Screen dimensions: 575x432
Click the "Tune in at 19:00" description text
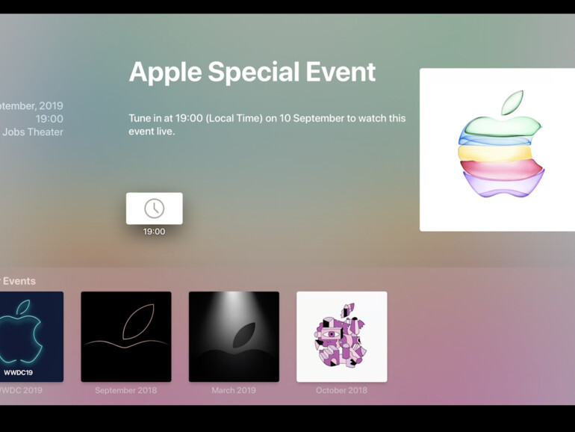(267, 124)
